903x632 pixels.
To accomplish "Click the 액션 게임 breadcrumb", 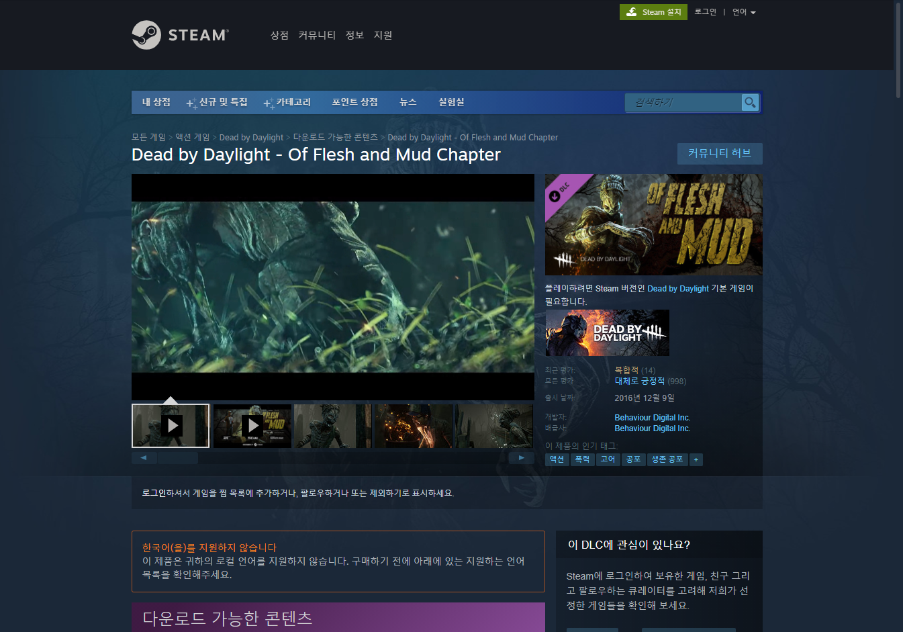I will pyautogui.click(x=193, y=137).
